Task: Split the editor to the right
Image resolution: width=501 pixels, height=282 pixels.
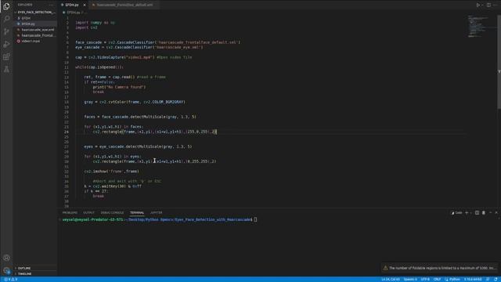Action: tap(488, 5)
